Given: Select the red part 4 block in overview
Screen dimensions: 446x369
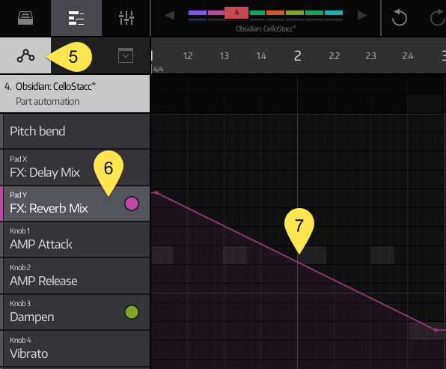Looking at the screenshot, I should 236,13.
